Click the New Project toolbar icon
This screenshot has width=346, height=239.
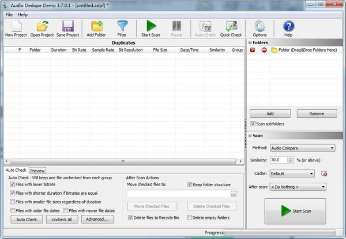16,26
